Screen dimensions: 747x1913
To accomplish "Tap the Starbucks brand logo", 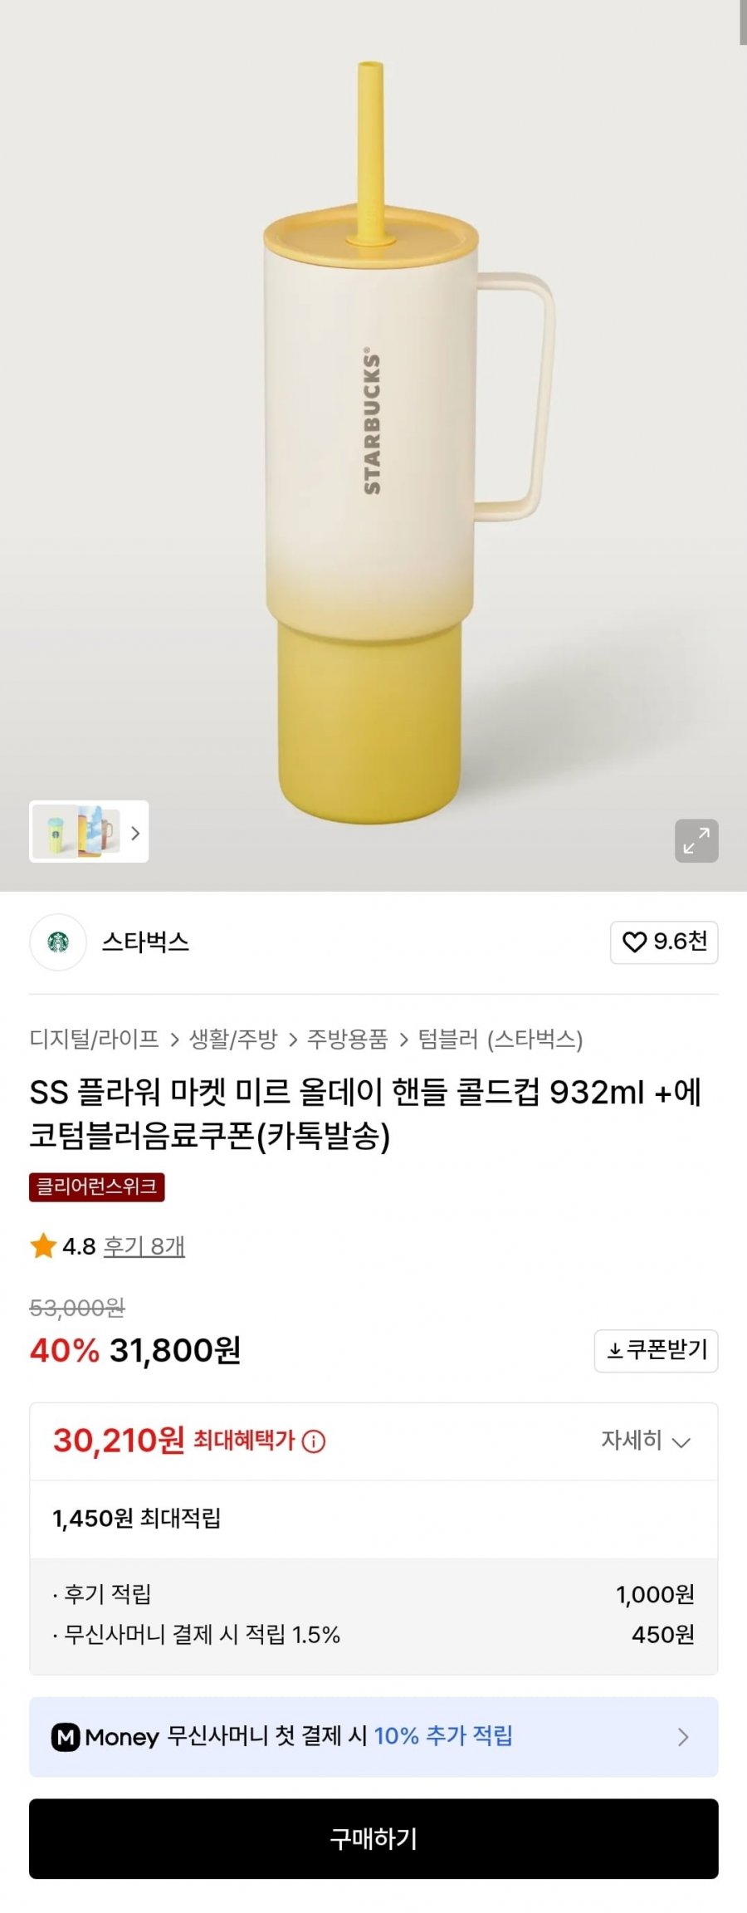I will (58, 942).
